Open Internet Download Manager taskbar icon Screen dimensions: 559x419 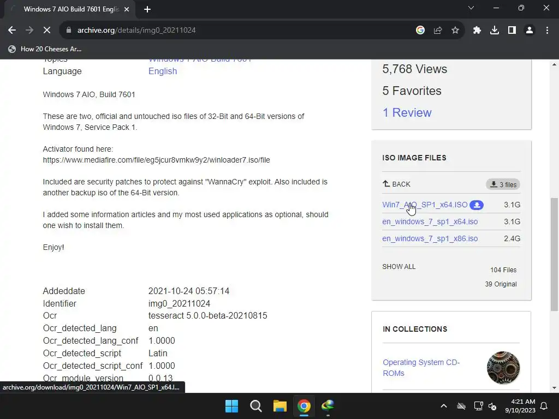[328, 406]
